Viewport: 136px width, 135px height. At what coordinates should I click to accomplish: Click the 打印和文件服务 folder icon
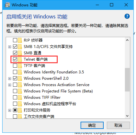[x=20, y=110]
